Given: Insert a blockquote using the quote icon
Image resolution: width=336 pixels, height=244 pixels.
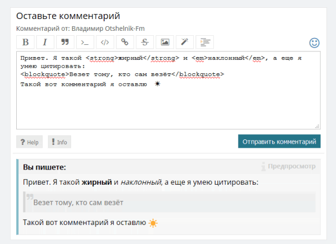Looking at the screenshot, I should click(65, 42).
